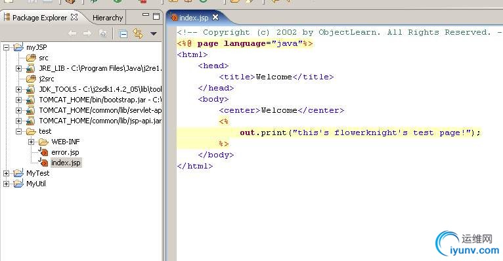Select the index.jsp editor tab
Image resolution: width=503 pixels, height=261 pixels.
click(x=194, y=18)
